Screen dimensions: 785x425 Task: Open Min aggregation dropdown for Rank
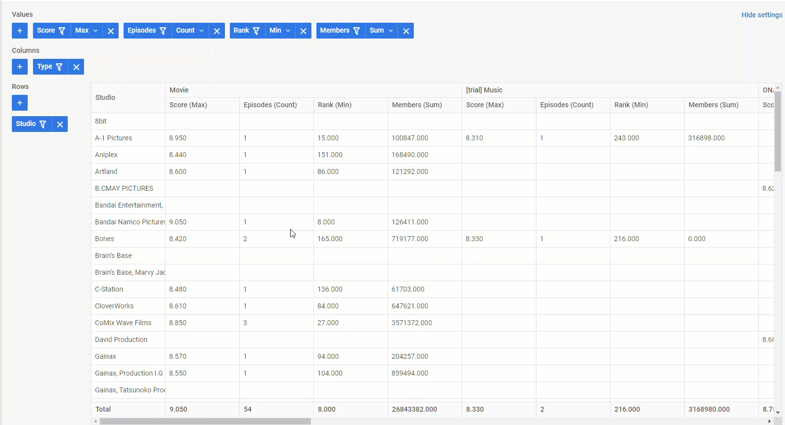[x=280, y=31]
